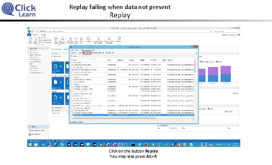The width and height of the screenshot is (272, 165).
Task: Click the Edit button in Studio toolbar
Action: pos(81,52)
